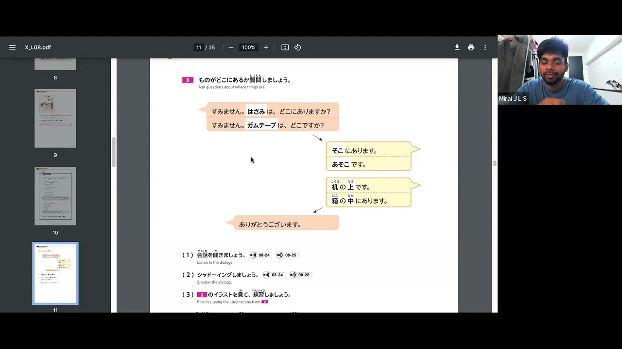Play the 08-24 audio in shadowing item (2)
The height and width of the screenshot is (349, 622).
(x=273, y=275)
